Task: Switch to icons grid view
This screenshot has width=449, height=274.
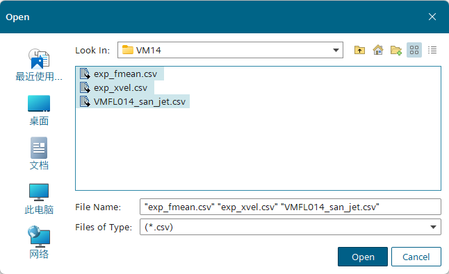Action: click(414, 50)
